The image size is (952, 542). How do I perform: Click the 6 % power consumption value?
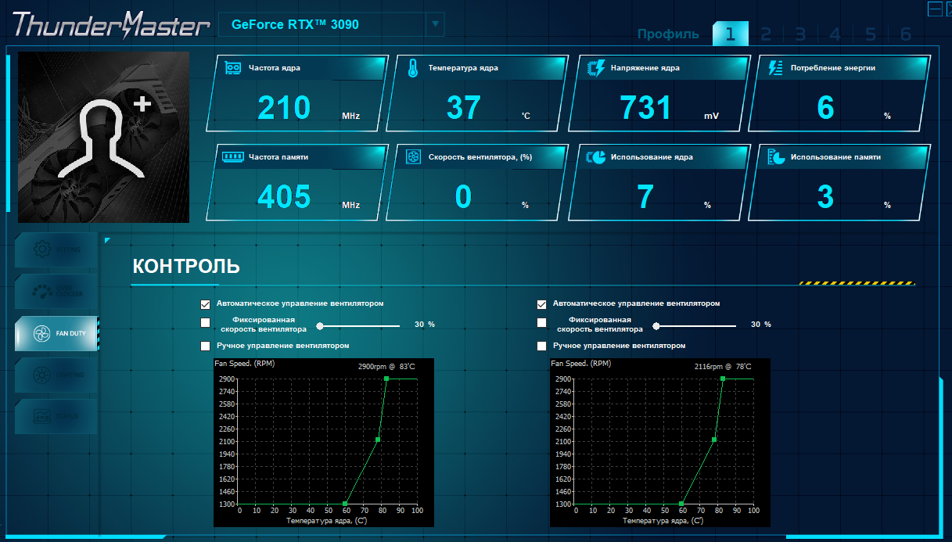825,108
